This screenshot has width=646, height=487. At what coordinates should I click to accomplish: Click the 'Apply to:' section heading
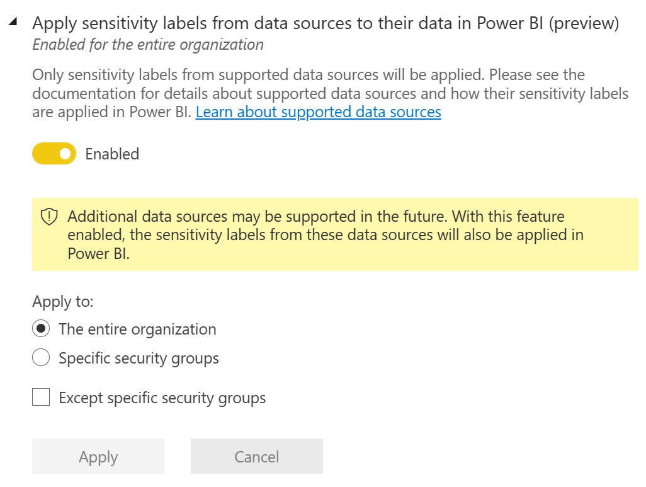[63, 301]
